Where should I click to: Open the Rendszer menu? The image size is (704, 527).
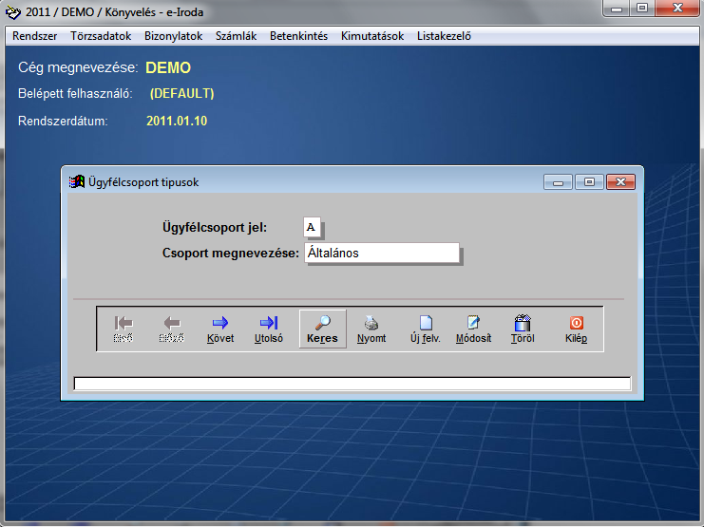(x=35, y=36)
